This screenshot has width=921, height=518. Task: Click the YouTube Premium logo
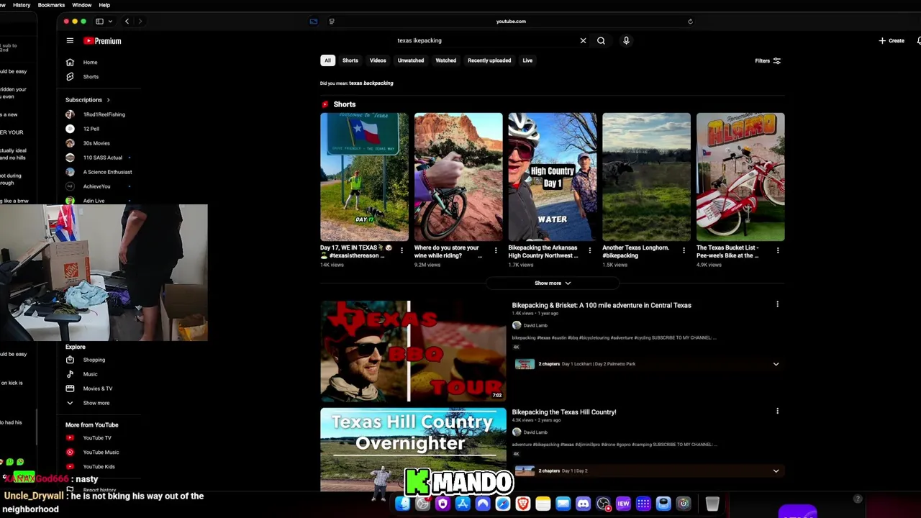[102, 41]
